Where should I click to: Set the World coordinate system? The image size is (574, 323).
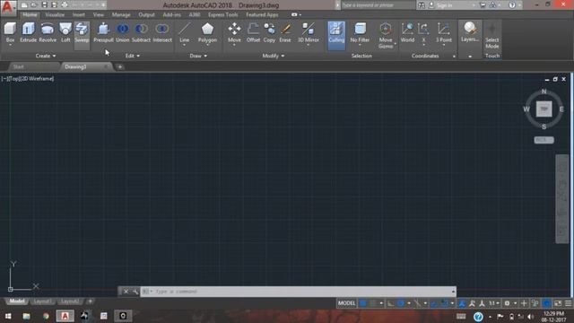pyautogui.click(x=407, y=32)
